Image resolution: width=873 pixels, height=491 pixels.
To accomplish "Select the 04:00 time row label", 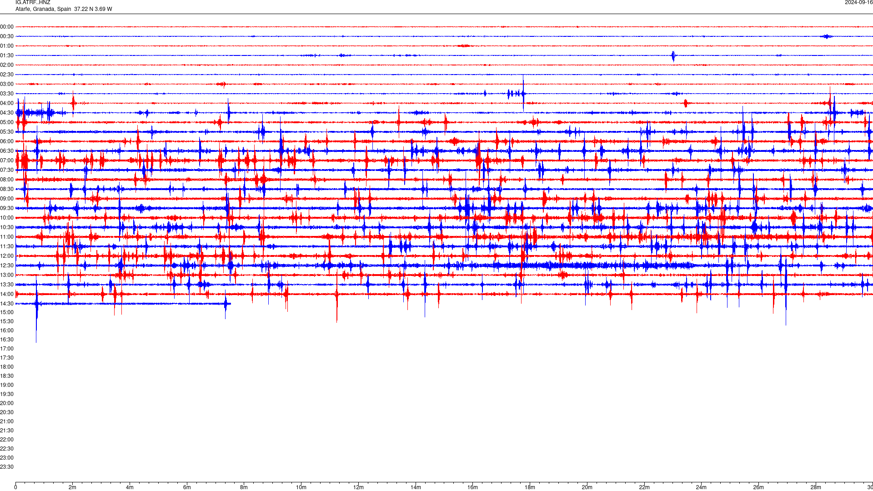I will (7, 103).
